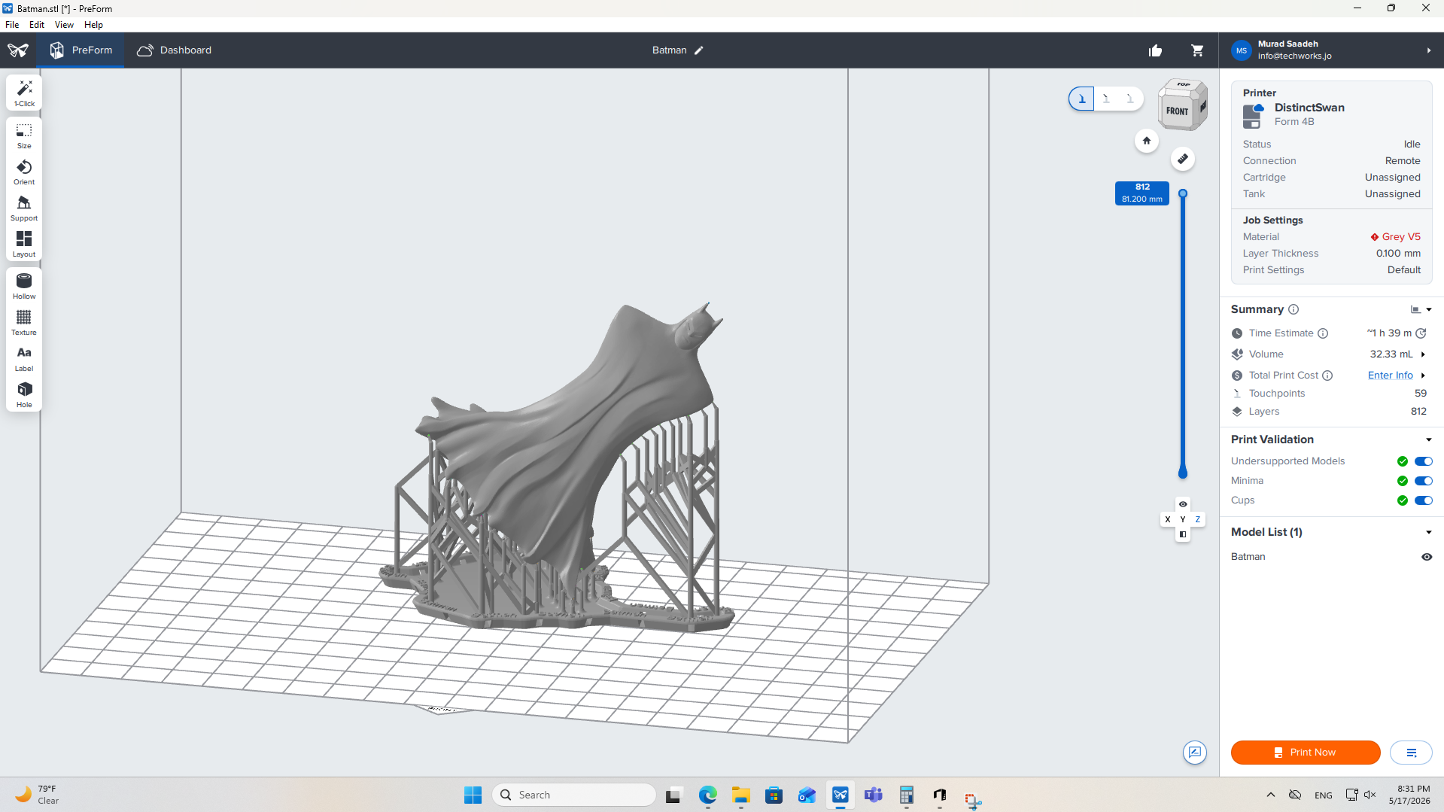The width and height of the screenshot is (1444, 812).
Task: Click the FRONT face of view cube
Action: pos(1177,111)
